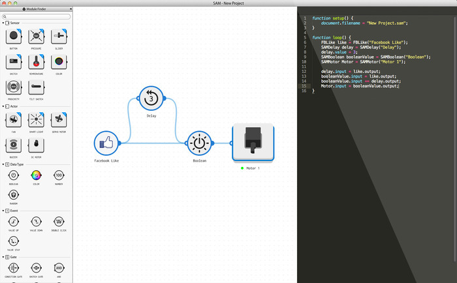
Task: Collapse the Module Finder panel
Action: click(70, 9)
